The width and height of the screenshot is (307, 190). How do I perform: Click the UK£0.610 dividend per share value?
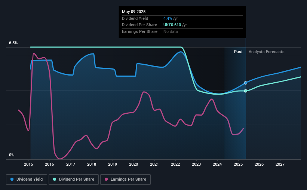coord(172,25)
